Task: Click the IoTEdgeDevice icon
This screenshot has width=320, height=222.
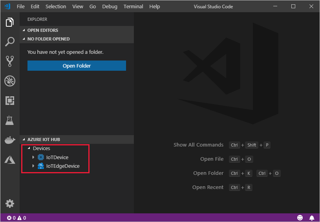Action: (40, 166)
